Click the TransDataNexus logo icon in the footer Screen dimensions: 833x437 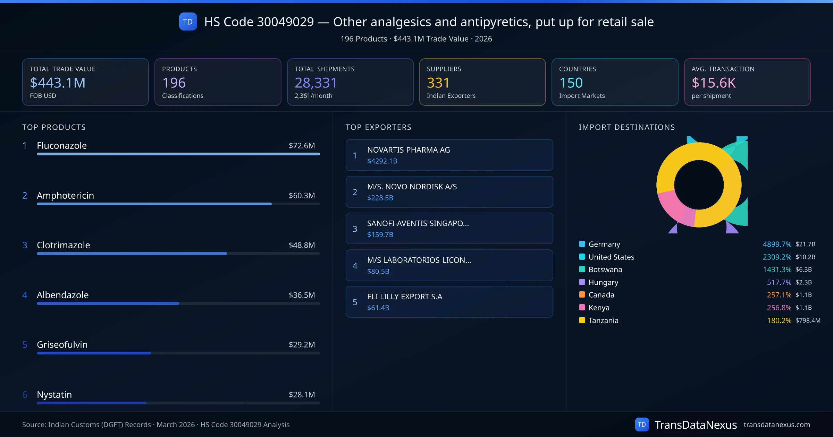[x=643, y=425]
